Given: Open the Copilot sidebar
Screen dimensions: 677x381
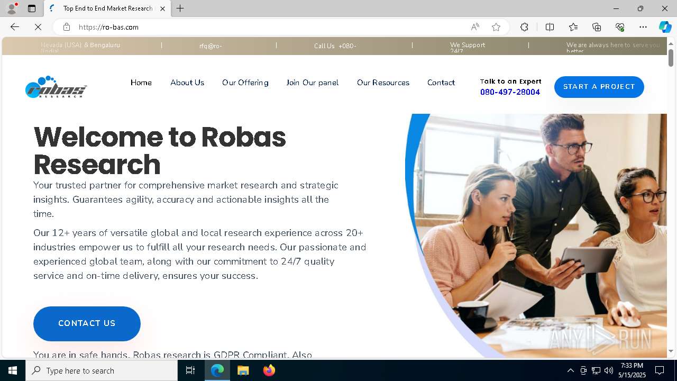Looking at the screenshot, I should [x=665, y=27].
